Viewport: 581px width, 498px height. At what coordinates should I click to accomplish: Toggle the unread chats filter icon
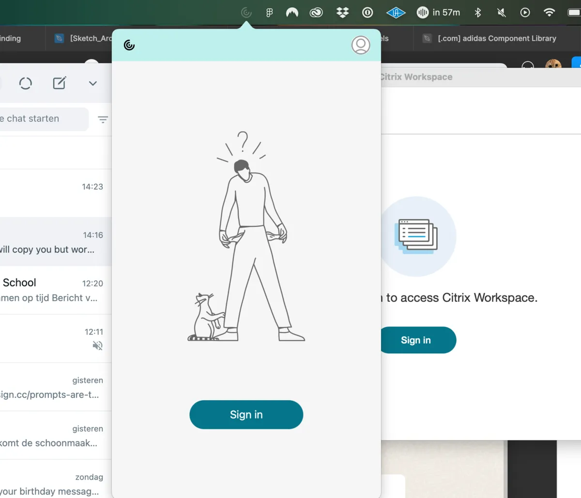[103, 119]
